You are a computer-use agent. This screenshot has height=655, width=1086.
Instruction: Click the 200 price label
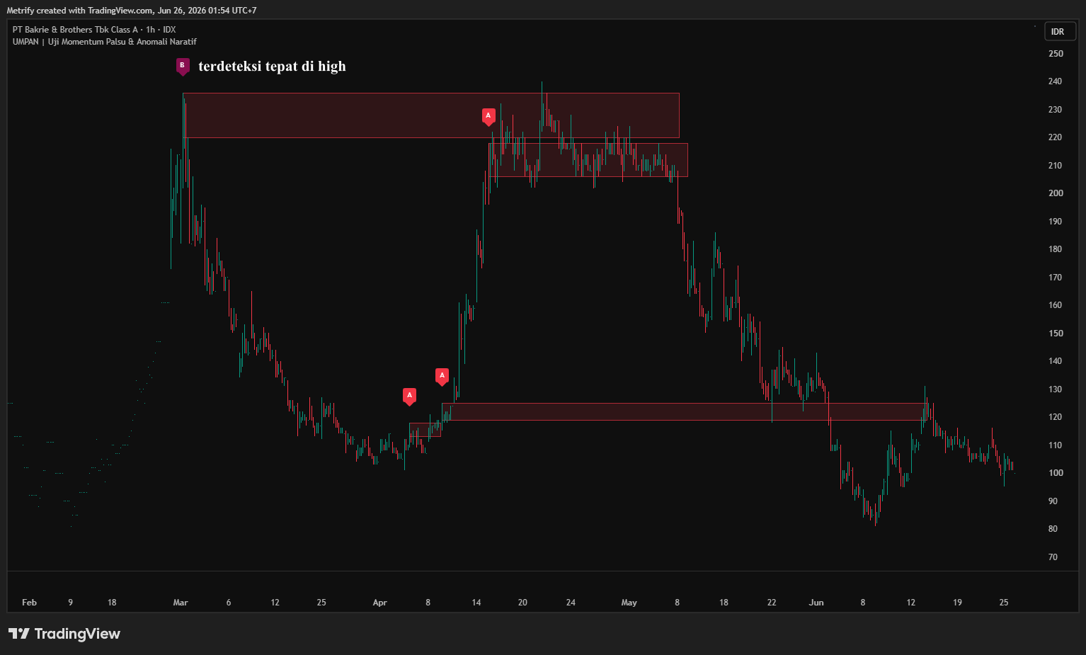(1056, 193)
